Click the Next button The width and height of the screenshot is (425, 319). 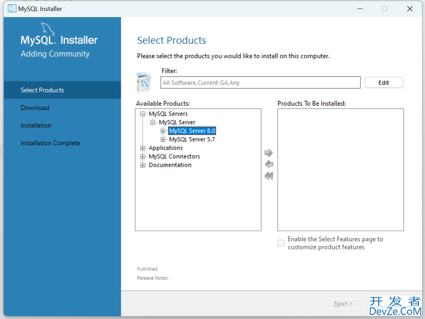point(343,304)
